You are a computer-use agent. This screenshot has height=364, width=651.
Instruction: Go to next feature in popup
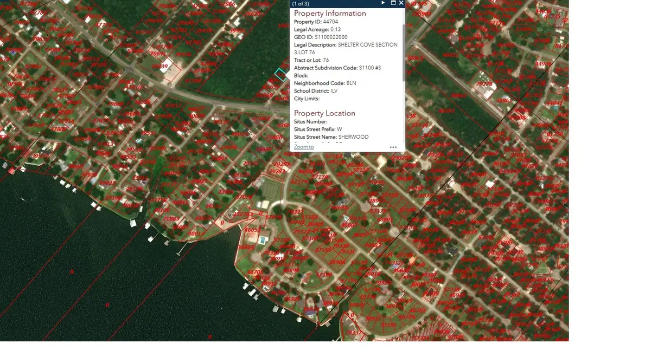pyautogui.click(x=383, y=3)
